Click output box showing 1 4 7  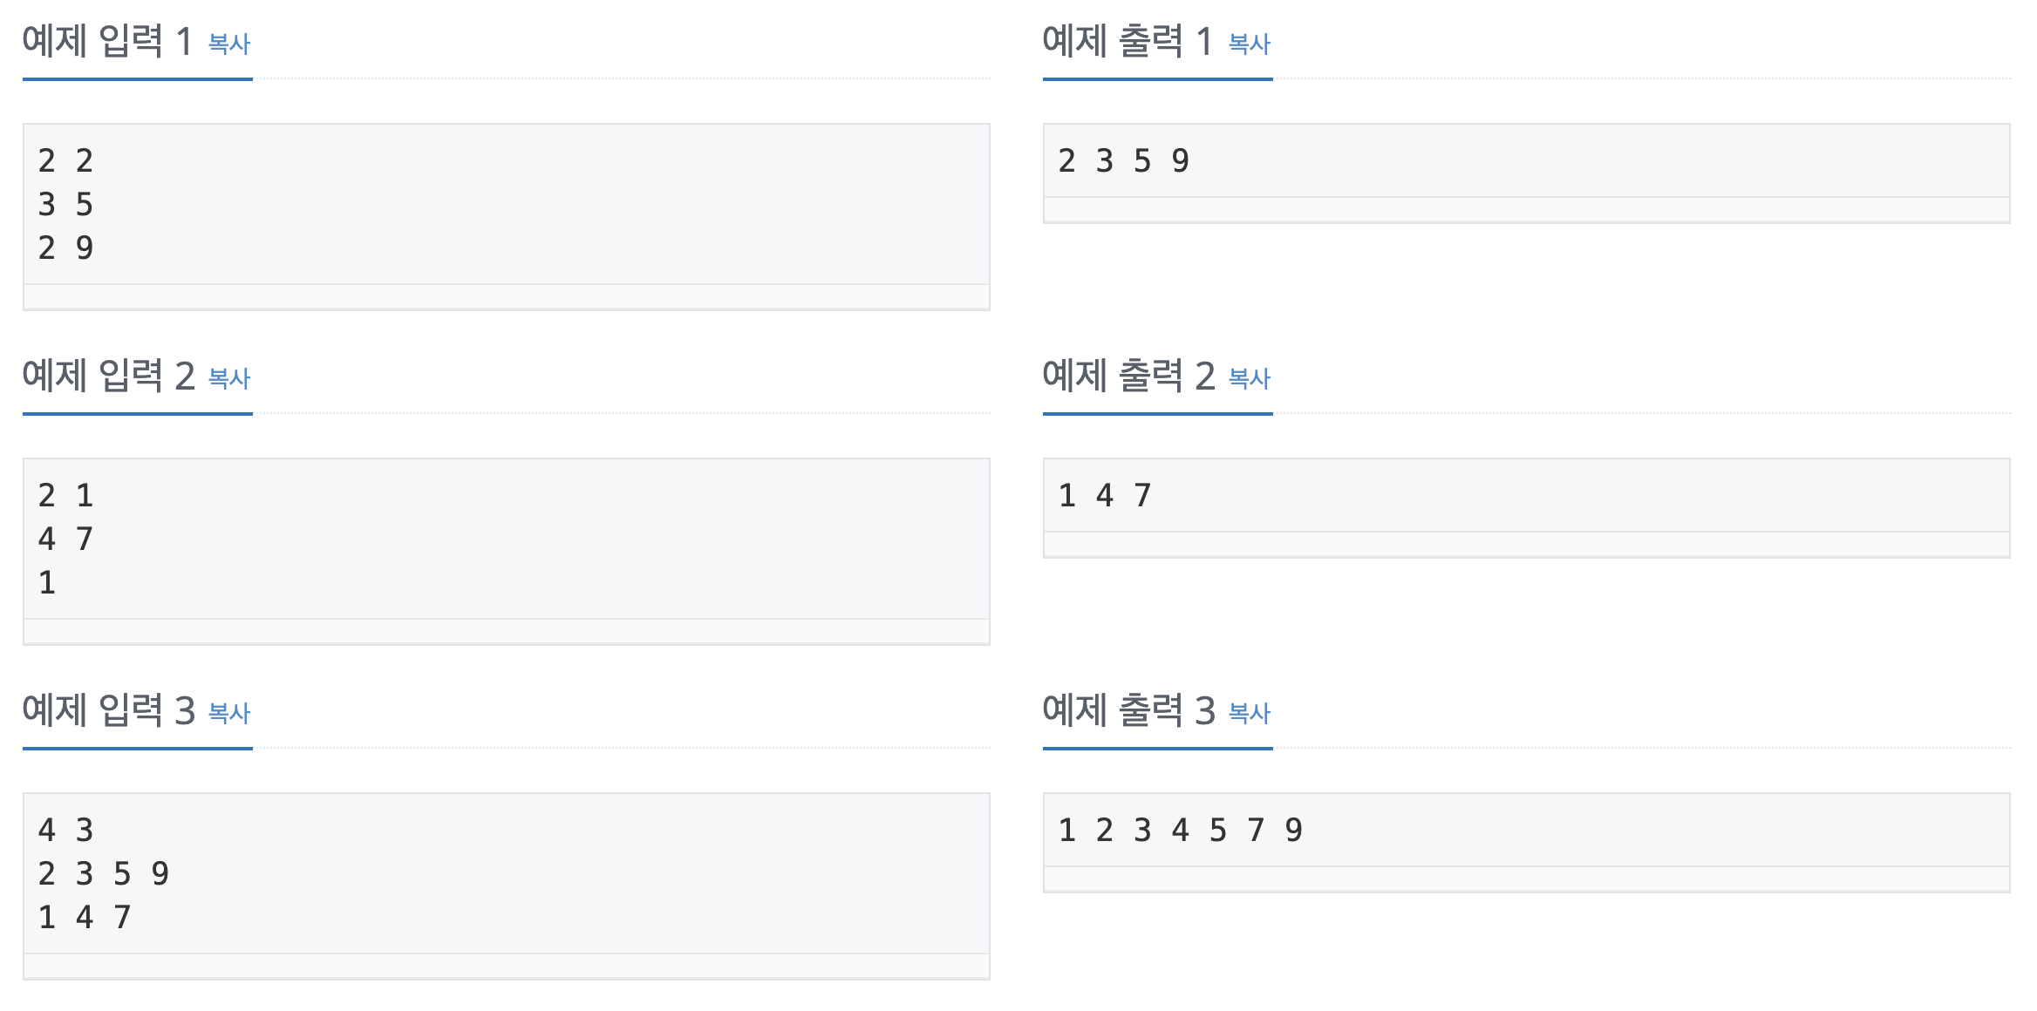1527,507
